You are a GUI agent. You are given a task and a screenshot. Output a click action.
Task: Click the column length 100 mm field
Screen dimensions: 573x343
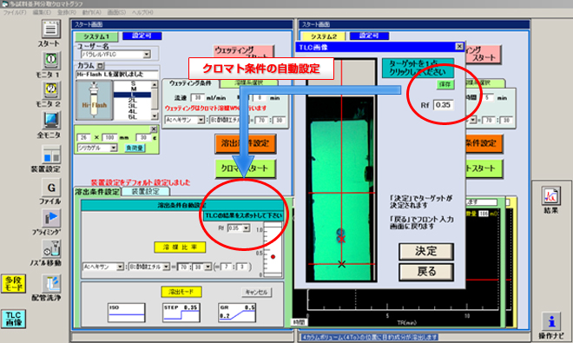(x=109, y=137)
